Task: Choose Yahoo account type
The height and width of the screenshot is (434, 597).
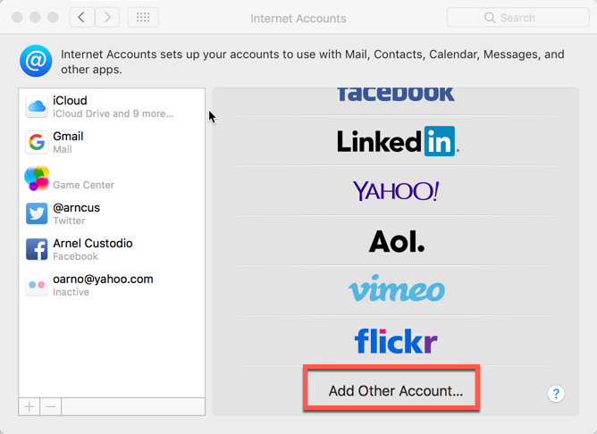Action: [x=397, y=190]
